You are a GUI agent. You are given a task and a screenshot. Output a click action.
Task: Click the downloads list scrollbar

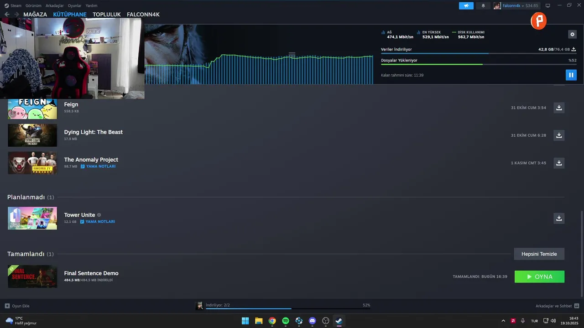[581, 253]
